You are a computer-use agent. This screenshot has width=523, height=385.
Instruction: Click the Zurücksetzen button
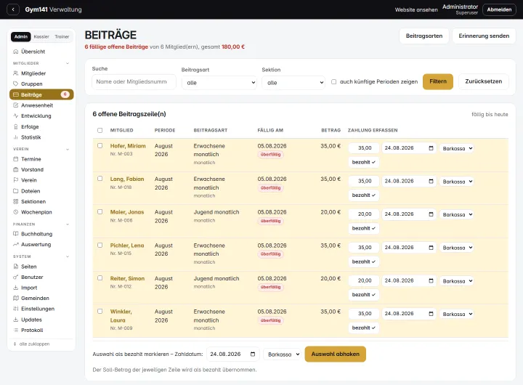pos(484,81)
